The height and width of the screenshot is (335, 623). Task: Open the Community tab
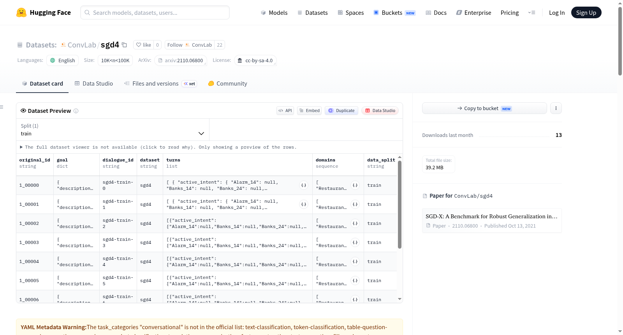click(x=227, y=83)
